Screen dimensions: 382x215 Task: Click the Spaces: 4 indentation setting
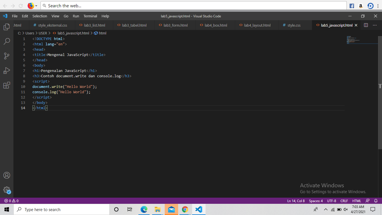(315, 201)
